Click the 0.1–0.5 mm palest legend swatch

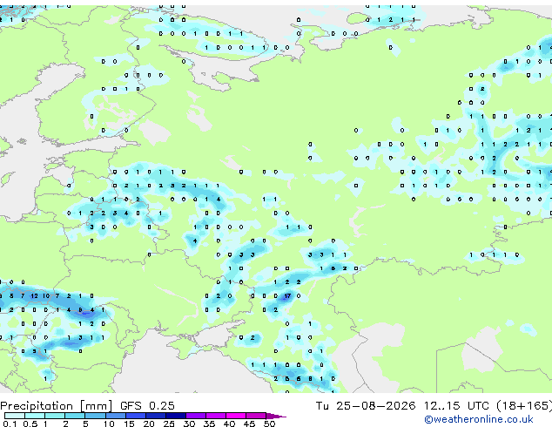point(15,416)
